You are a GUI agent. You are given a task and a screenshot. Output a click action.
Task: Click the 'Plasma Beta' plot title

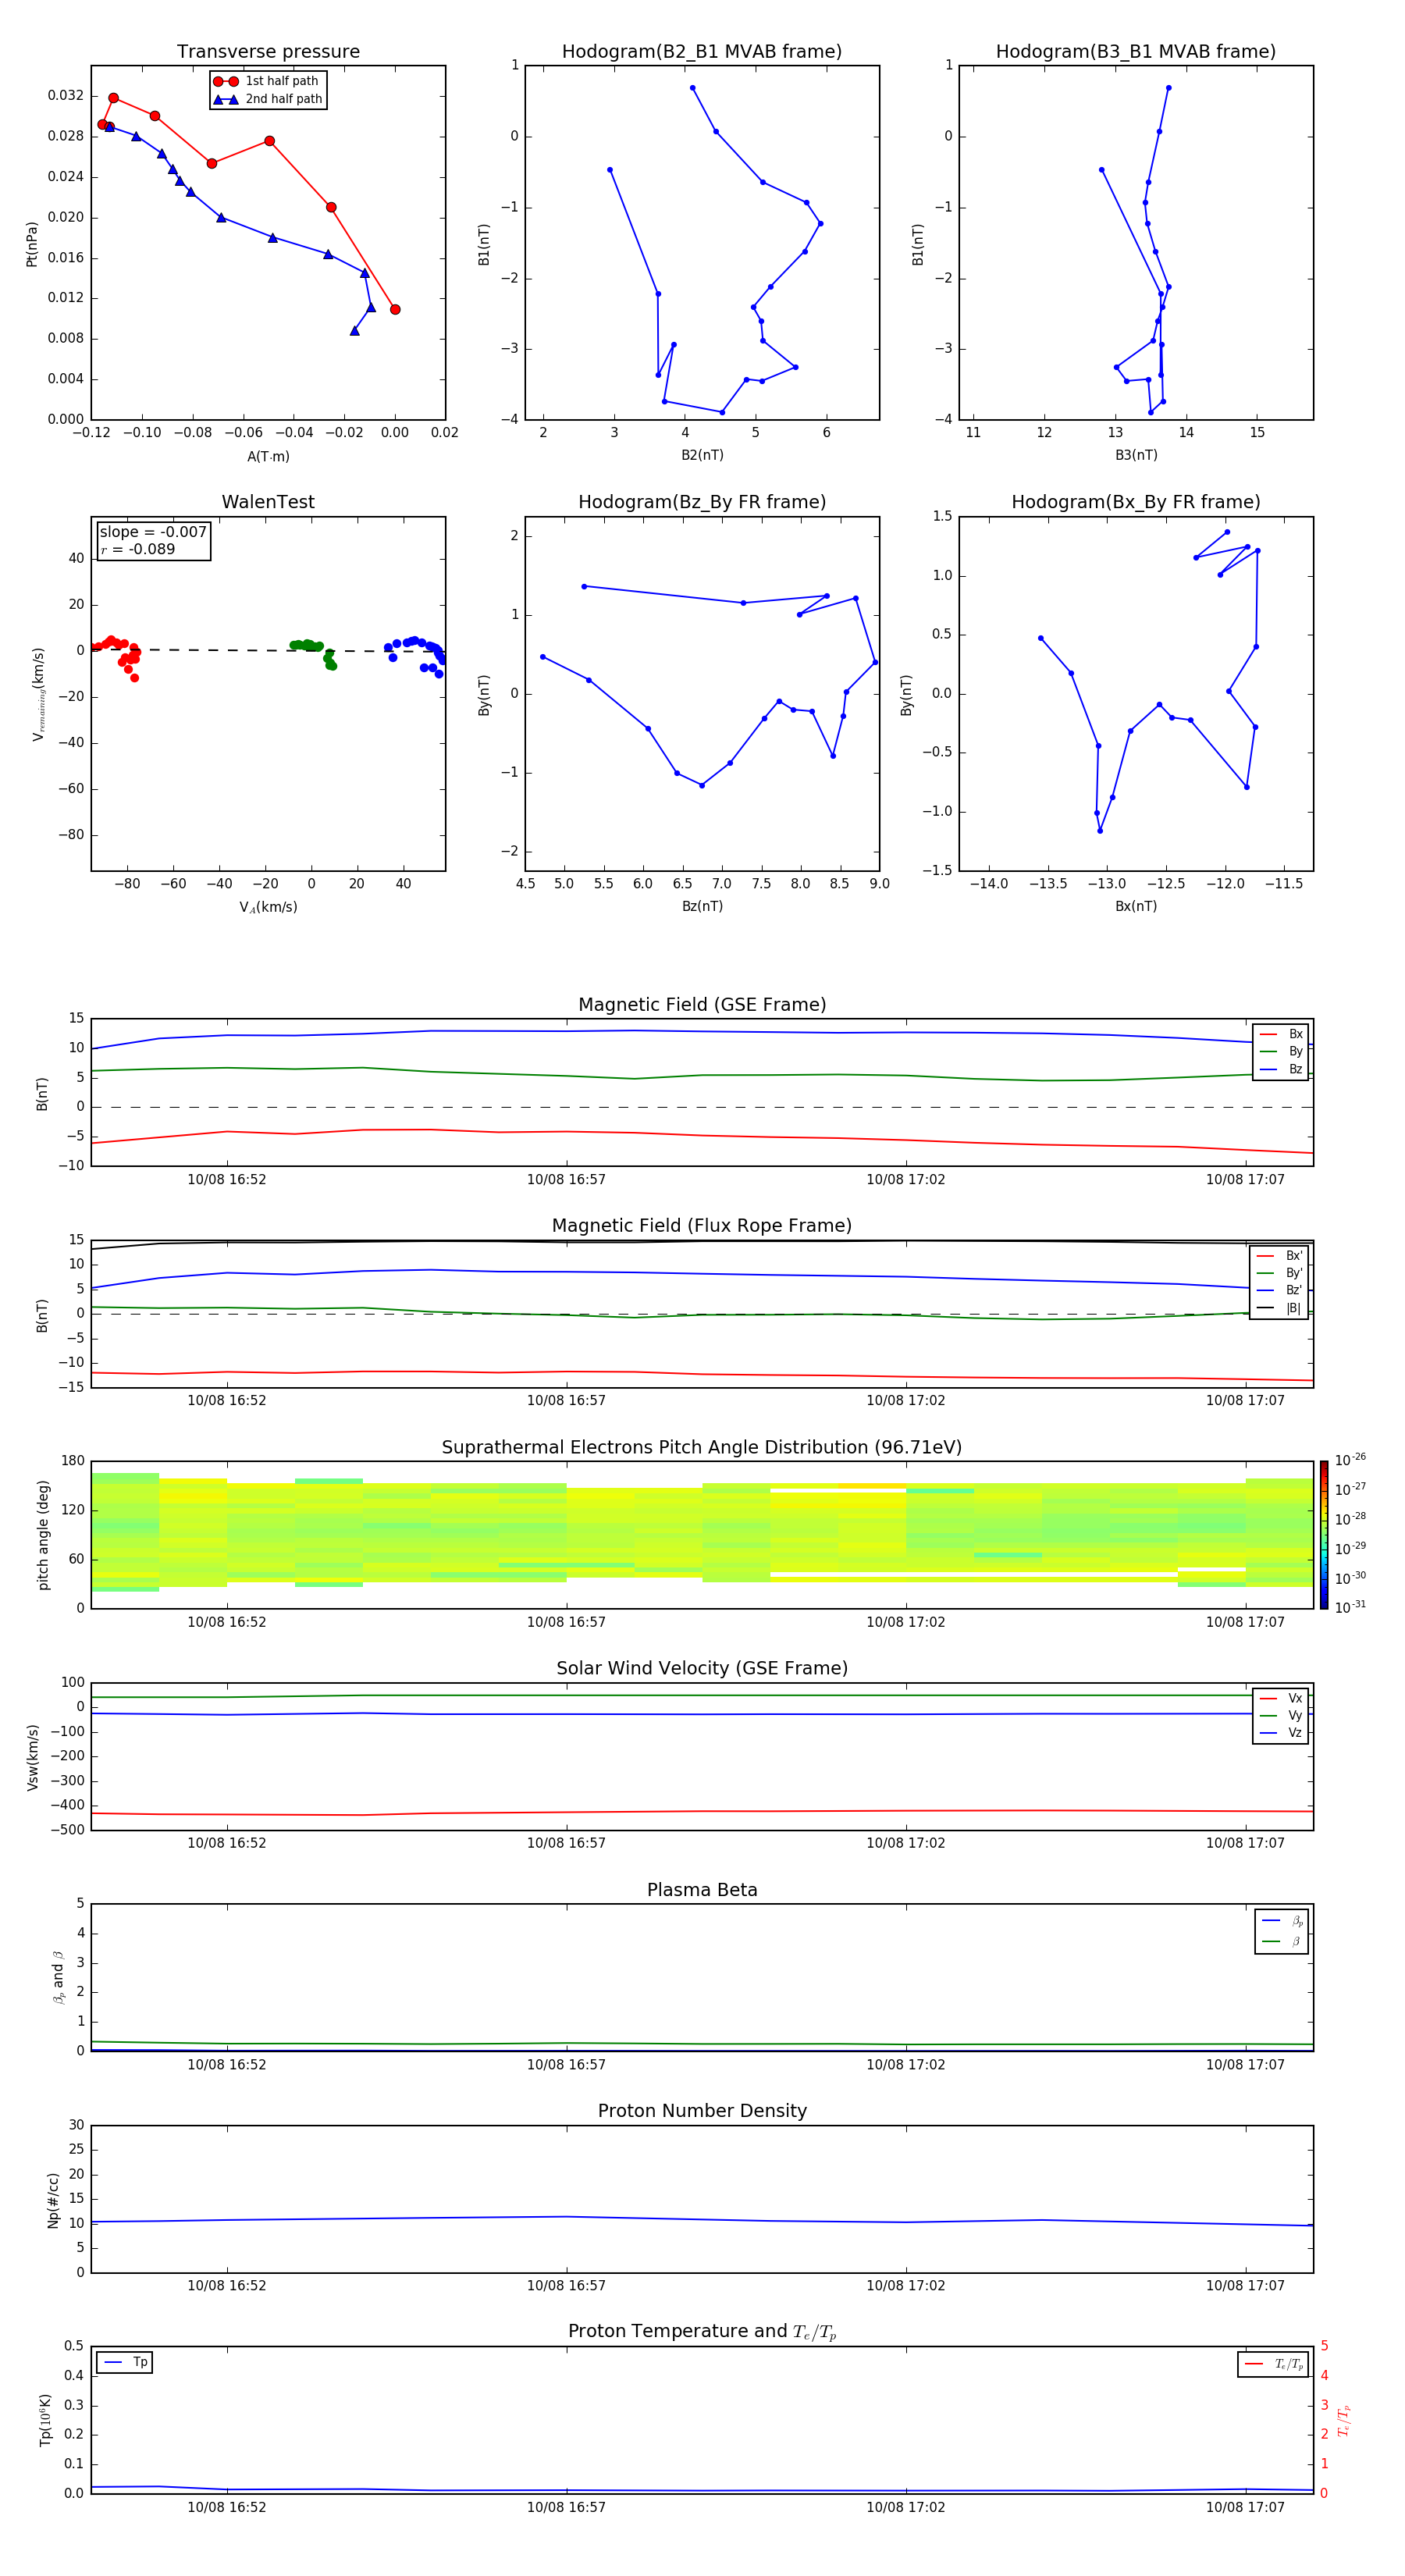(702, 1890)
